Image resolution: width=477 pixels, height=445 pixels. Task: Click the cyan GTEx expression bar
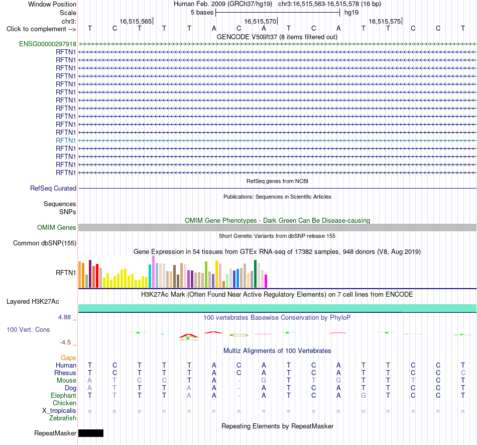pyautogui.click(x=150, y=276)
